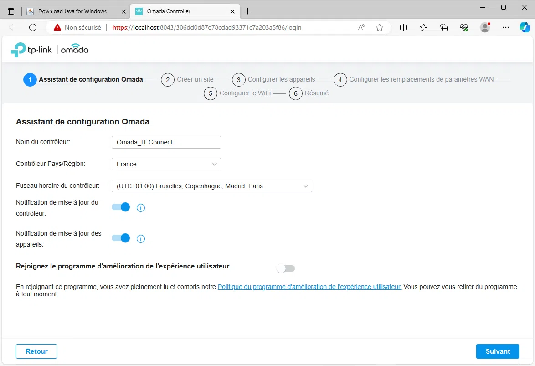Open the user experience program policy link
Image resolution: width=535 pixels, height=366 pixels.
click(309, 287)
